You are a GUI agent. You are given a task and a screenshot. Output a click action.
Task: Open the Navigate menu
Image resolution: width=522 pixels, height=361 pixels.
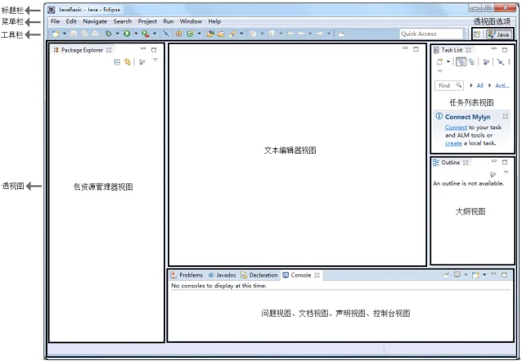click(95, 21)
